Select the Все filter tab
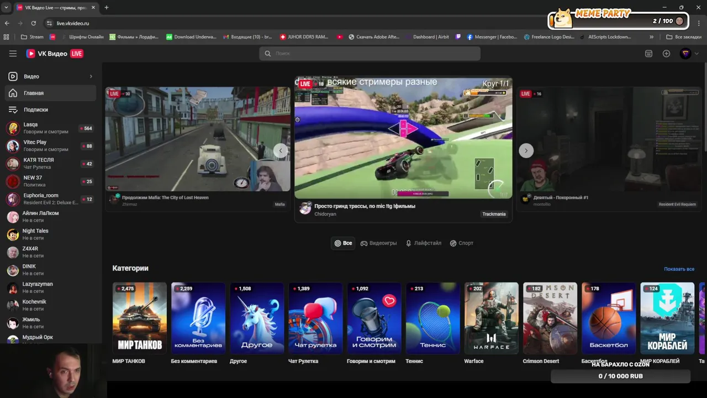Screen dimensions: 707x398 (x=343, y=243)
